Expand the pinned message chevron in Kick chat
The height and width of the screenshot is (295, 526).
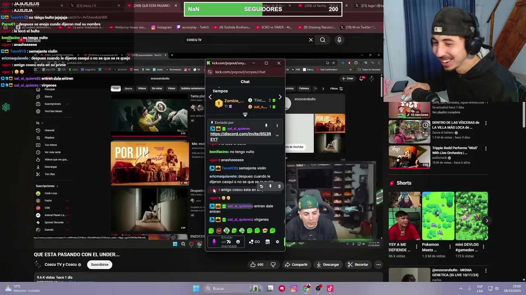(x=277, y=135)
